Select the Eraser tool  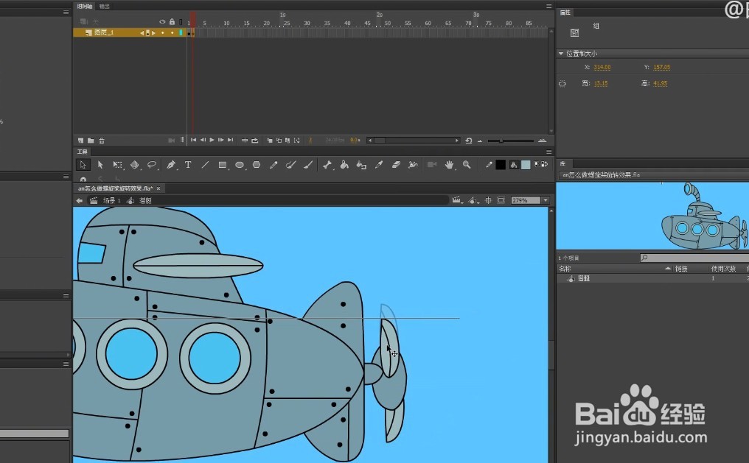pyautogui.click(x=396, y=164)
